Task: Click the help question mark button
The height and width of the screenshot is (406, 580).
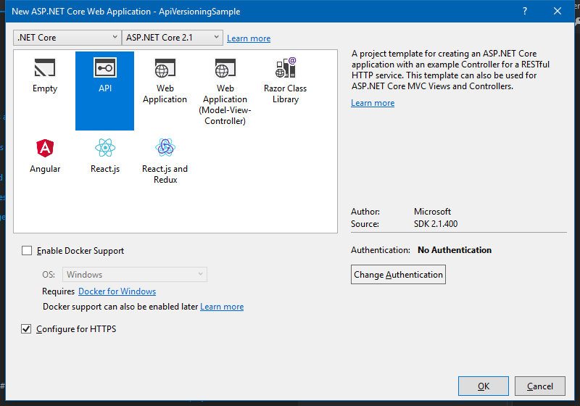Action: (525, 11)
